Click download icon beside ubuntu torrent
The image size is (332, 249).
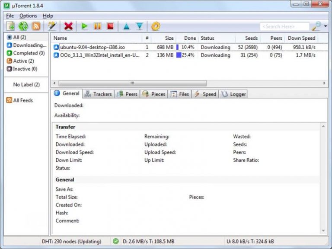coord(56,47)
